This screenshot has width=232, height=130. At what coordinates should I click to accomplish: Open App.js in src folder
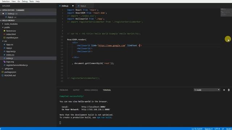click(x=9, y=48)
